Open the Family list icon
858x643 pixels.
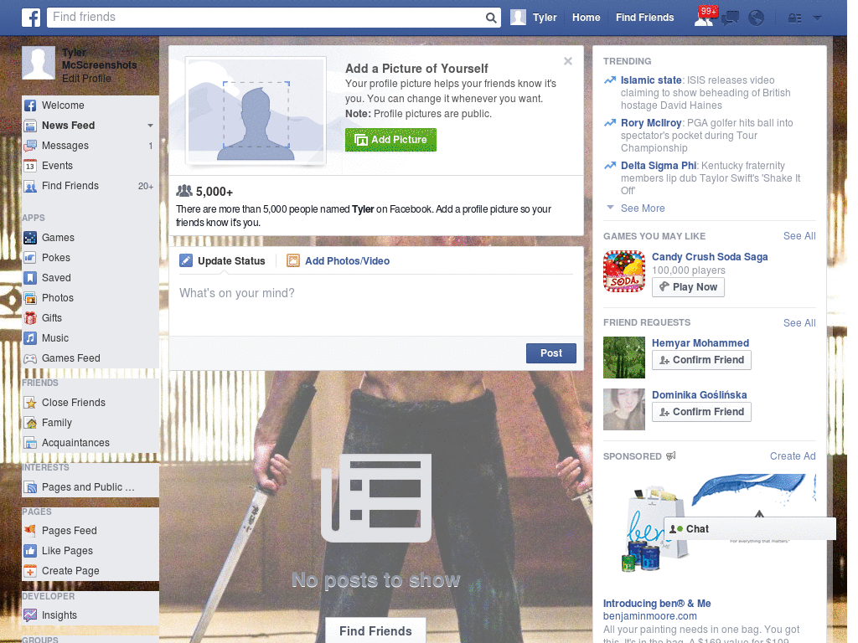(30, 423)
